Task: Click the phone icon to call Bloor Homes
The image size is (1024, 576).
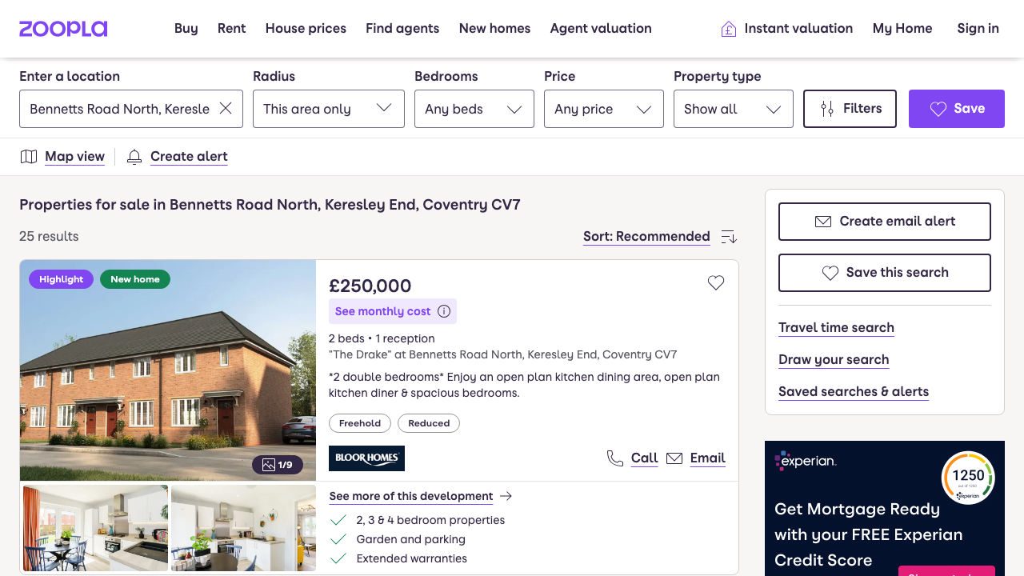Action: pyautogui.click(x=614, y=458)
